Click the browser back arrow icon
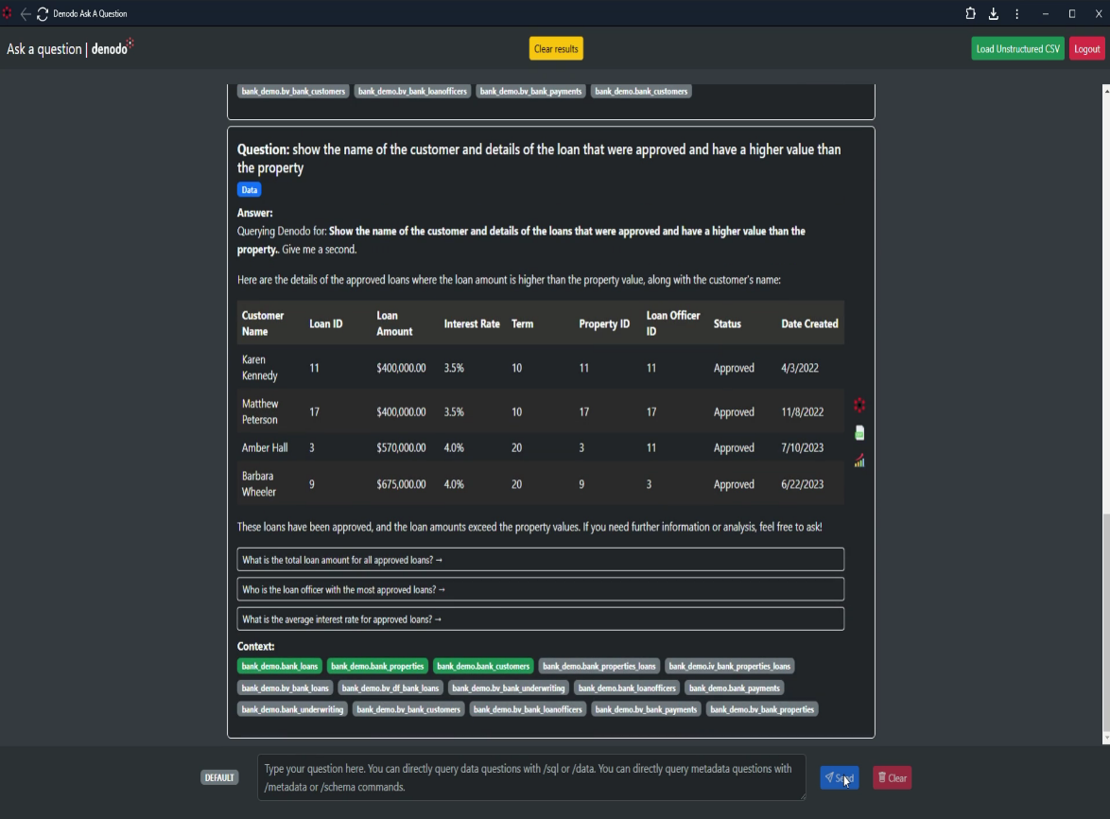 [26, 14]
